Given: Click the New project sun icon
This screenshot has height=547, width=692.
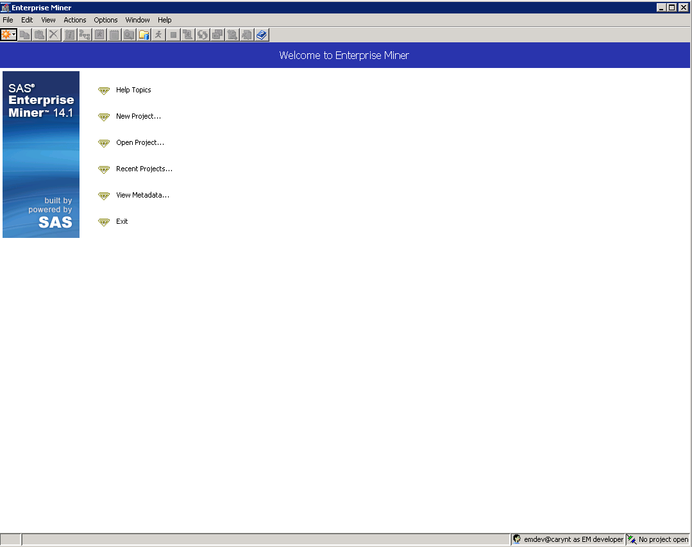Looking at the screenshot, I should pos(6,35).
